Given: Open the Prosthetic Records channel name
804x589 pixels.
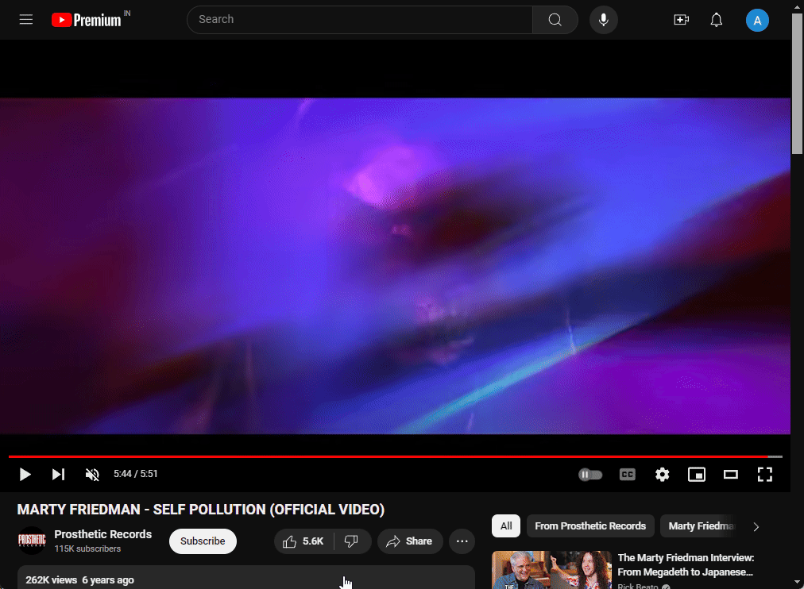Looking at the screenshot, I should click(x=103, y=534).
